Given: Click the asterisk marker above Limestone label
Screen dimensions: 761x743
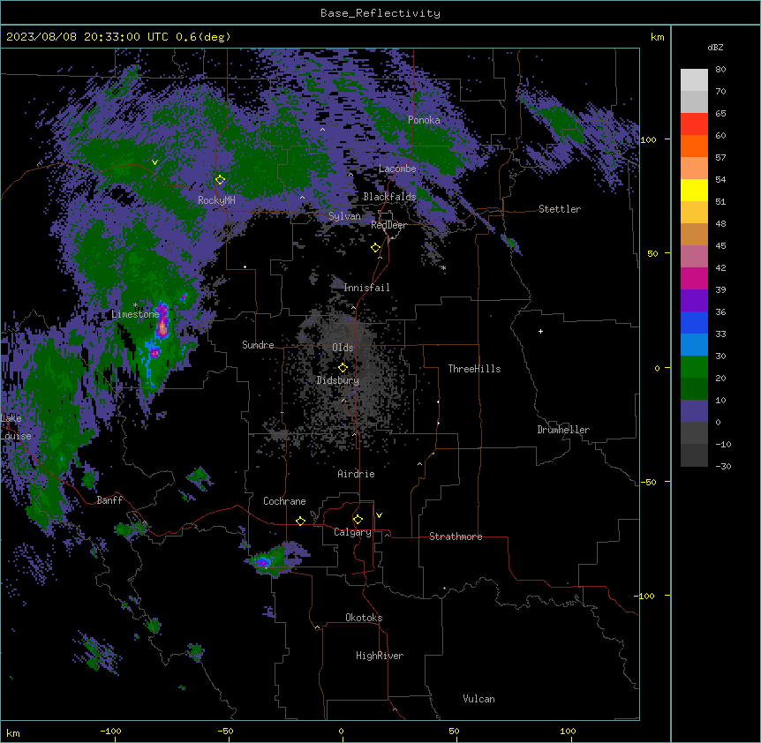Looking at the screenshot, I should (135, 305).
